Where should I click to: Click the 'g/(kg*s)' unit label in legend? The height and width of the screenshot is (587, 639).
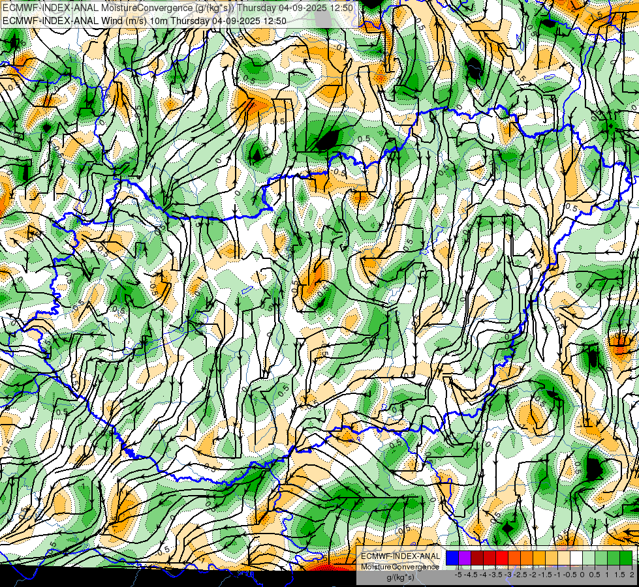(x=400, y=578)
